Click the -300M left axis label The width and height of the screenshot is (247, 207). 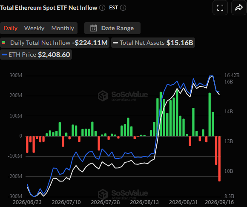tap(15, 196)
